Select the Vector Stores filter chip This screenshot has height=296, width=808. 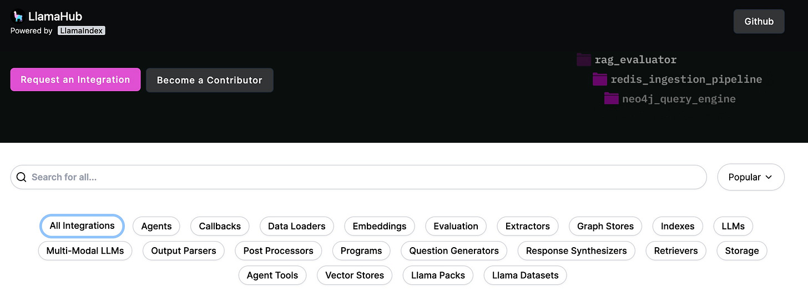355,275
